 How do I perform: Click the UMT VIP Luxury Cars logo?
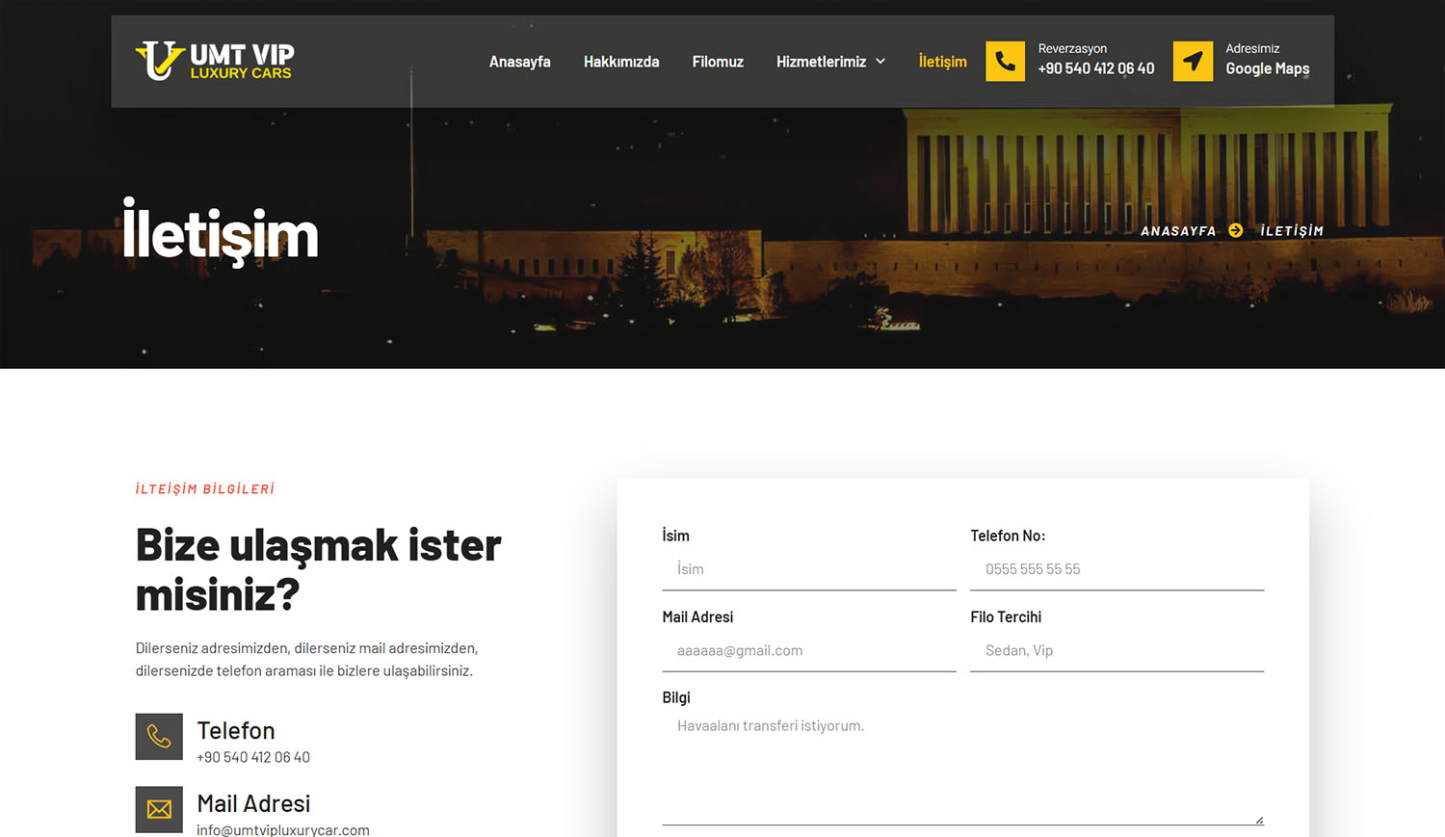point(215,61)
